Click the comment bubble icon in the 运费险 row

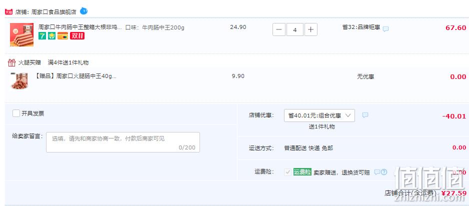point(377,172)
